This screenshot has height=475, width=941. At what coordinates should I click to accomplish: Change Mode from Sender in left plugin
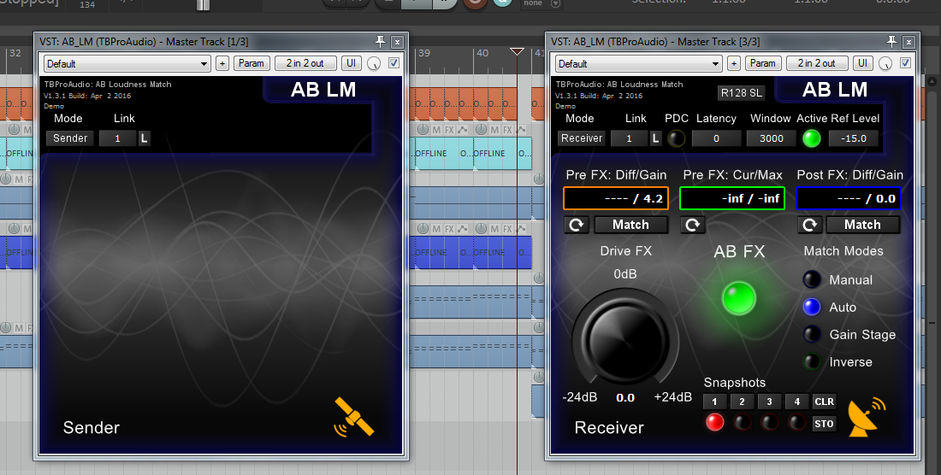[70, 138]
